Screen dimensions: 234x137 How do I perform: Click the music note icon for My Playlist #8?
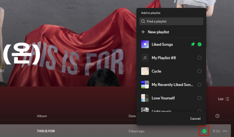145,58
